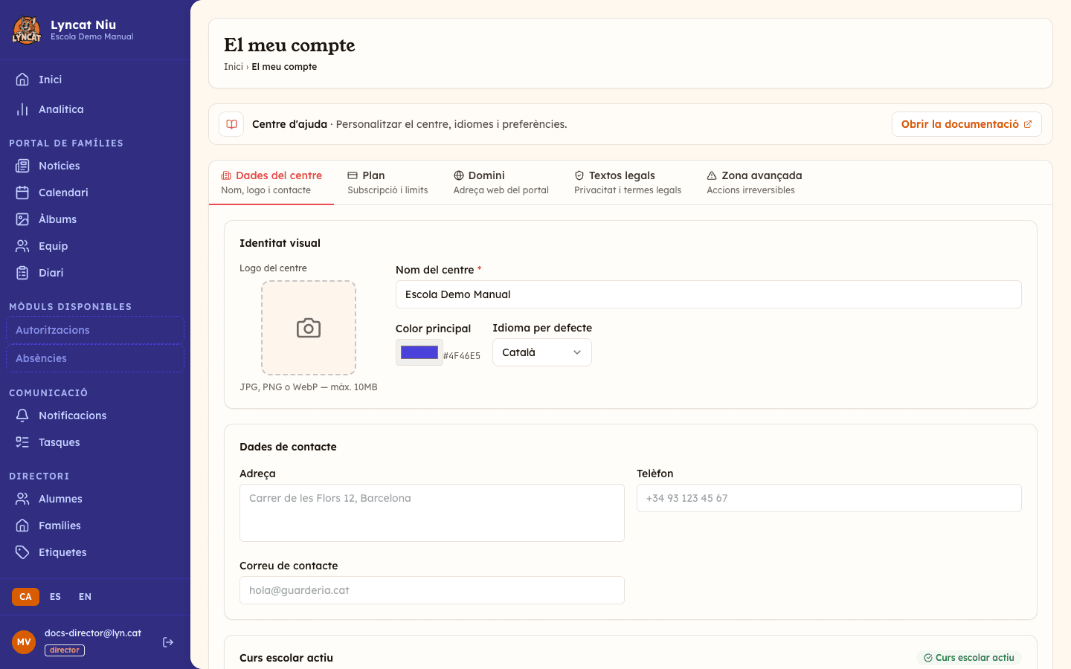Click the Adreça text area
Screen dimensions: 1071x669
pyautogui.click(x=432, y=513)
